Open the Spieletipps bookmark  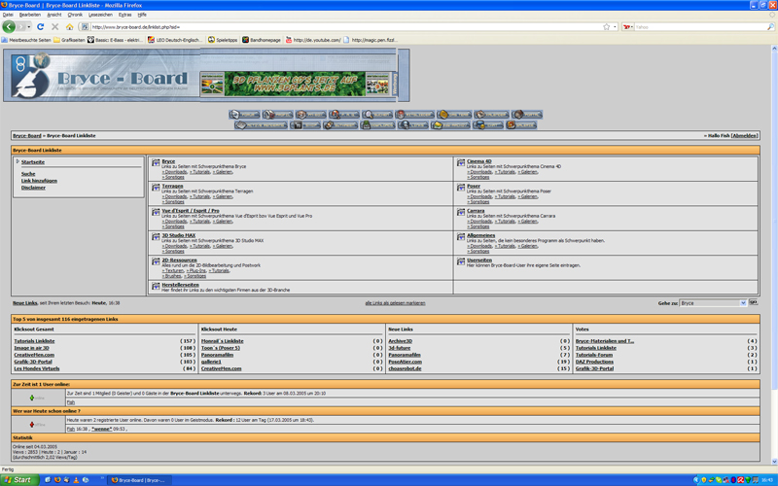pyautogui.click(x=223, y=40)
